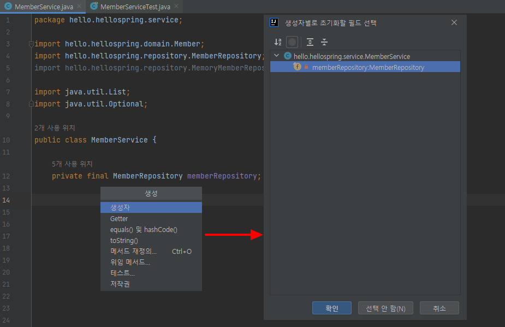Switch to the MemberServiceTest.java tab
The image size is (505, 327).
point(135,7)
